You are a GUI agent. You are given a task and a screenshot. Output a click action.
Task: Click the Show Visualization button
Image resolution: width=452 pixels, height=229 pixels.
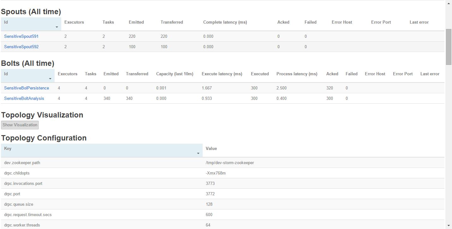tap(20, 125)
